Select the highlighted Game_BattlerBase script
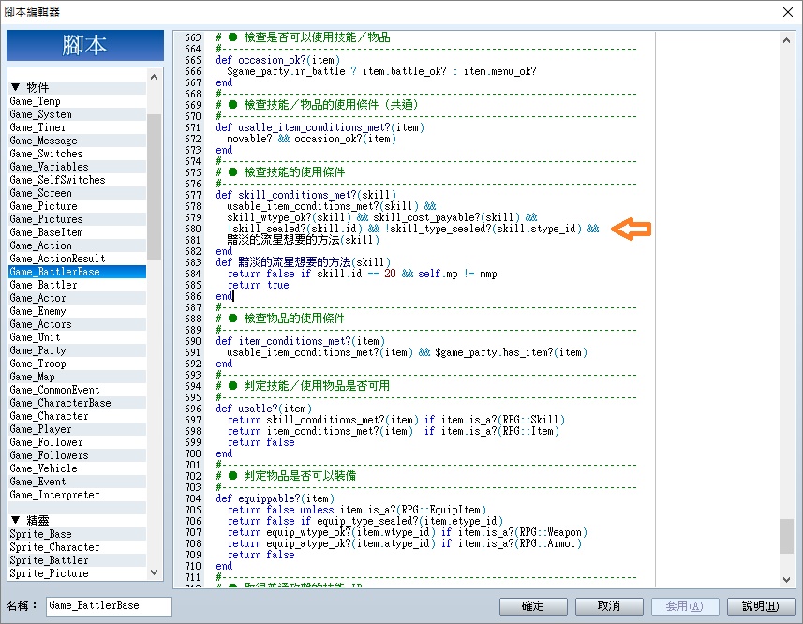This screenshot has height=624, width=803. pyautogui.click(x=78, y=272)
